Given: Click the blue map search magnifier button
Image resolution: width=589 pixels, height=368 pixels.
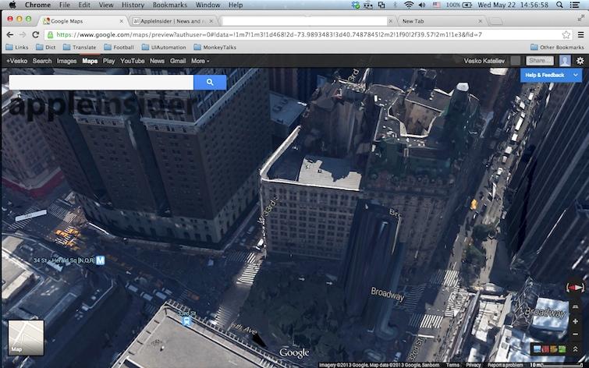Looking at the screenshot, I should 210,82.
